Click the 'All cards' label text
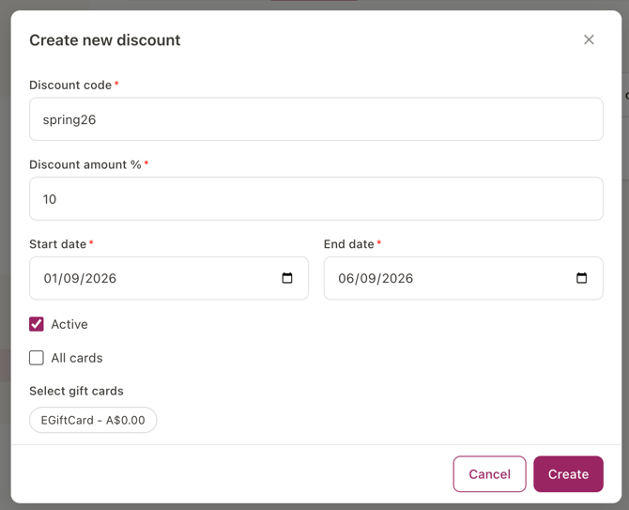The image size is (629, 510). [77, 358]
